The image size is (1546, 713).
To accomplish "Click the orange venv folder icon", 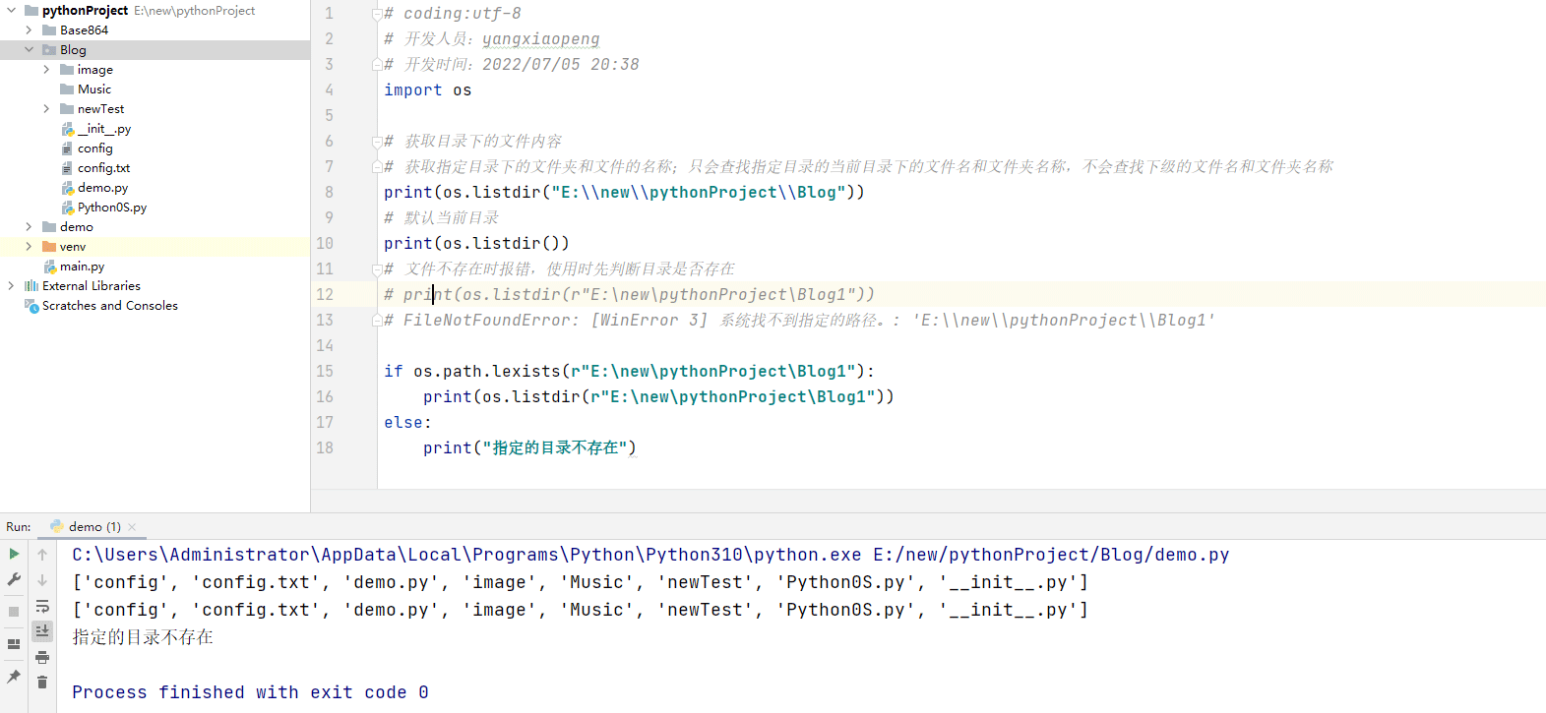I will coord(49,247).
